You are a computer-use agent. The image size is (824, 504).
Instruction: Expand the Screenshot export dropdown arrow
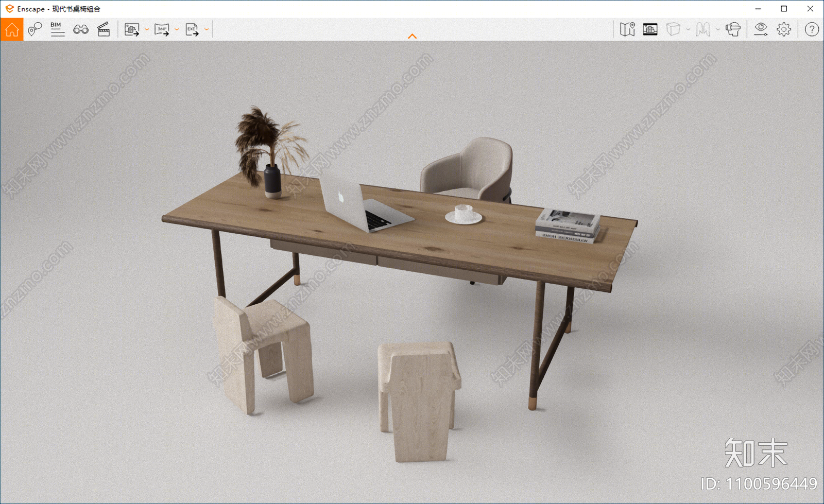coord(147,29)
